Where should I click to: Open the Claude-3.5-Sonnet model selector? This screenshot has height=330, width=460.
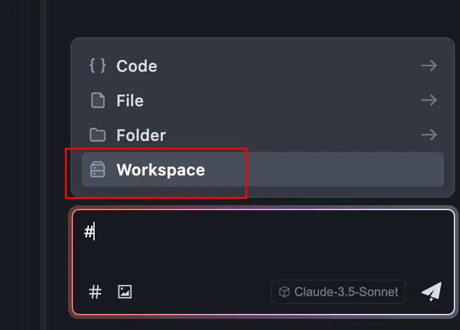pos(339,292)
